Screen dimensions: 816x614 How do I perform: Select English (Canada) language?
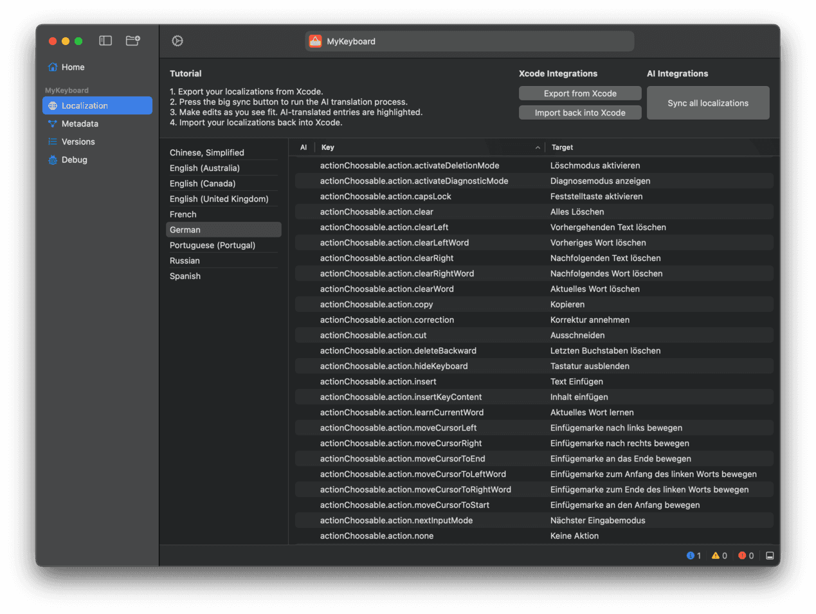223,183
